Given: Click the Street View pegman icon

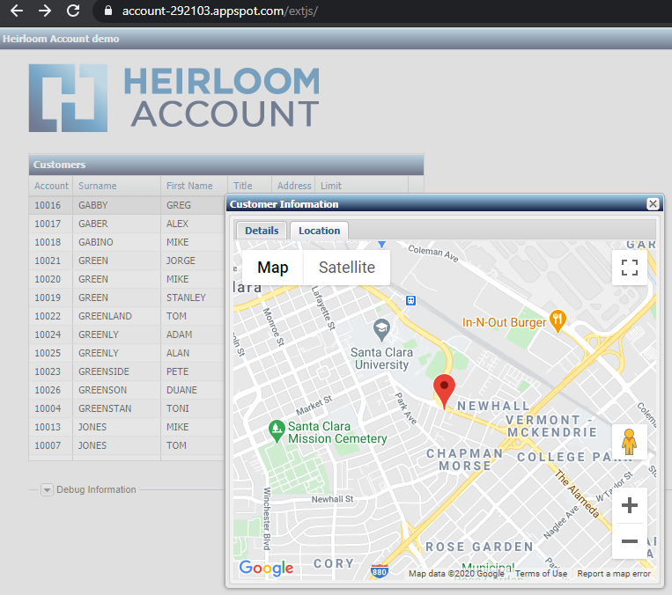Looking at the screenshot, I should [x=629, y=442].
